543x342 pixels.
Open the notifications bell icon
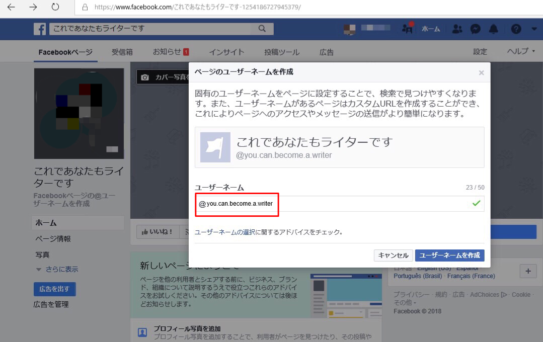[x=494, y=29]
